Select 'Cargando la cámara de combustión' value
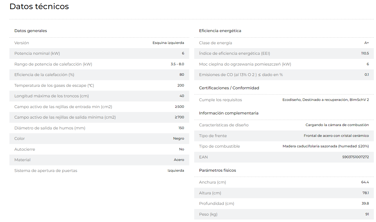Screen dimensions: 376x222 pyautogui.click(x=337, y=125)
